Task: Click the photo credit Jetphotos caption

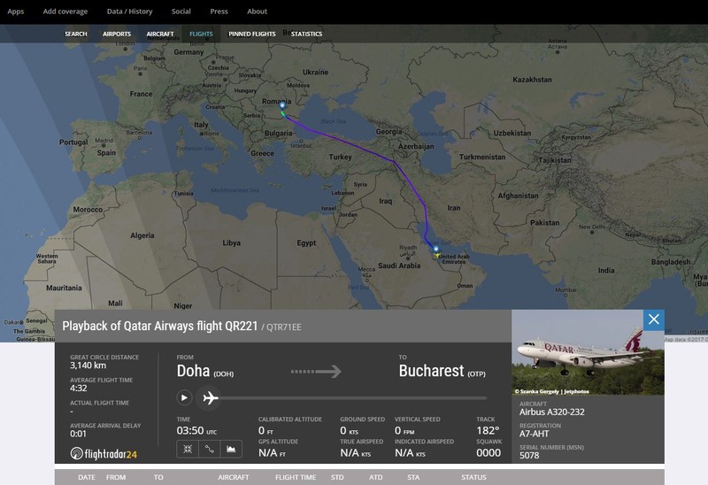Action: click(x=551, y=391)
